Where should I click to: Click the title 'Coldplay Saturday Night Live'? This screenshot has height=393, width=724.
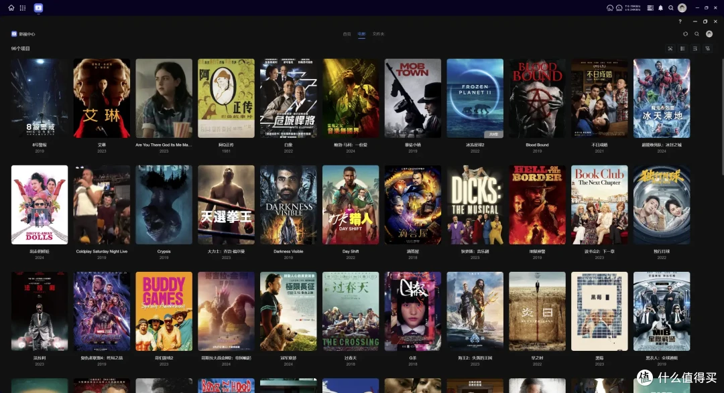tap(102, 251)
